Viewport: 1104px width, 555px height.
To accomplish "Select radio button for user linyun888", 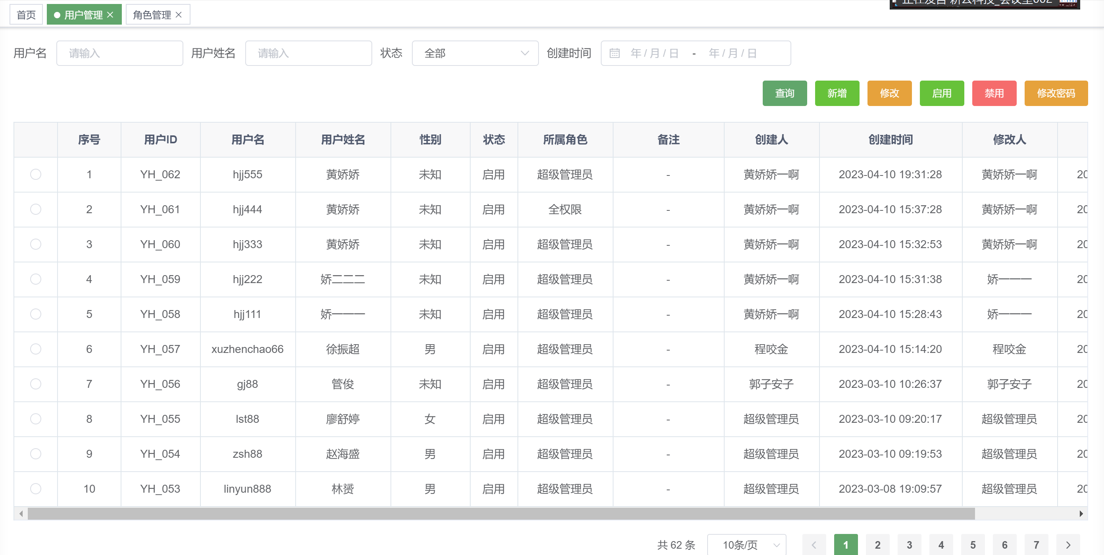I will pos(36,489).
